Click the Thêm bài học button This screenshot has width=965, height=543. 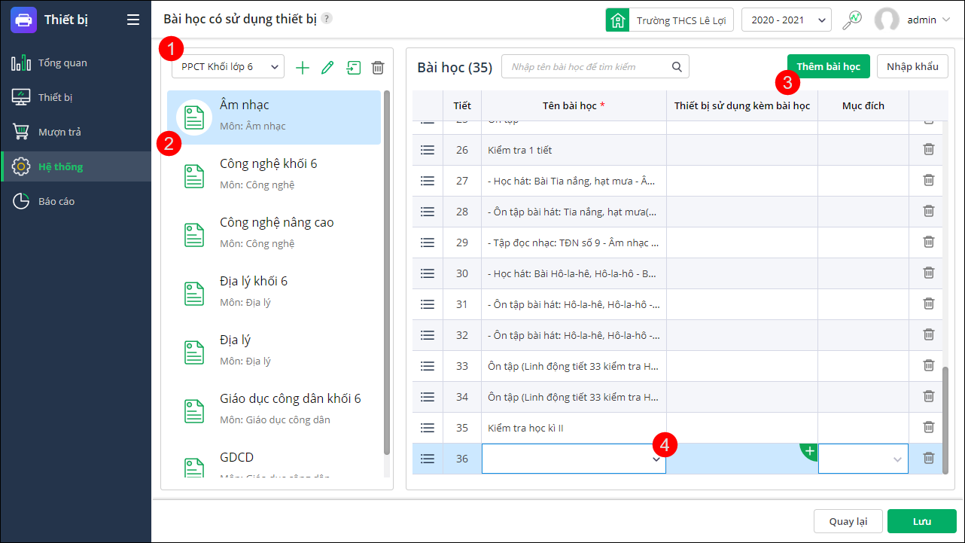point(828,66)
